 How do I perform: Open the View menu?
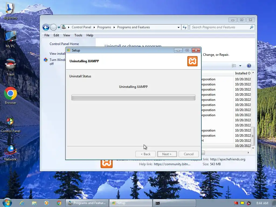pos(67,35)
